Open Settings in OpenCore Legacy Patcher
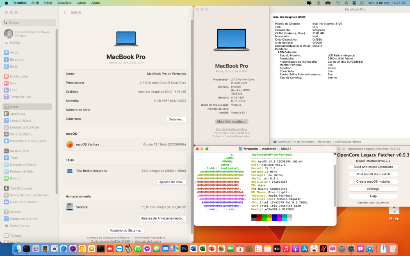Screen dimensions: 410x256 point(373,188)
